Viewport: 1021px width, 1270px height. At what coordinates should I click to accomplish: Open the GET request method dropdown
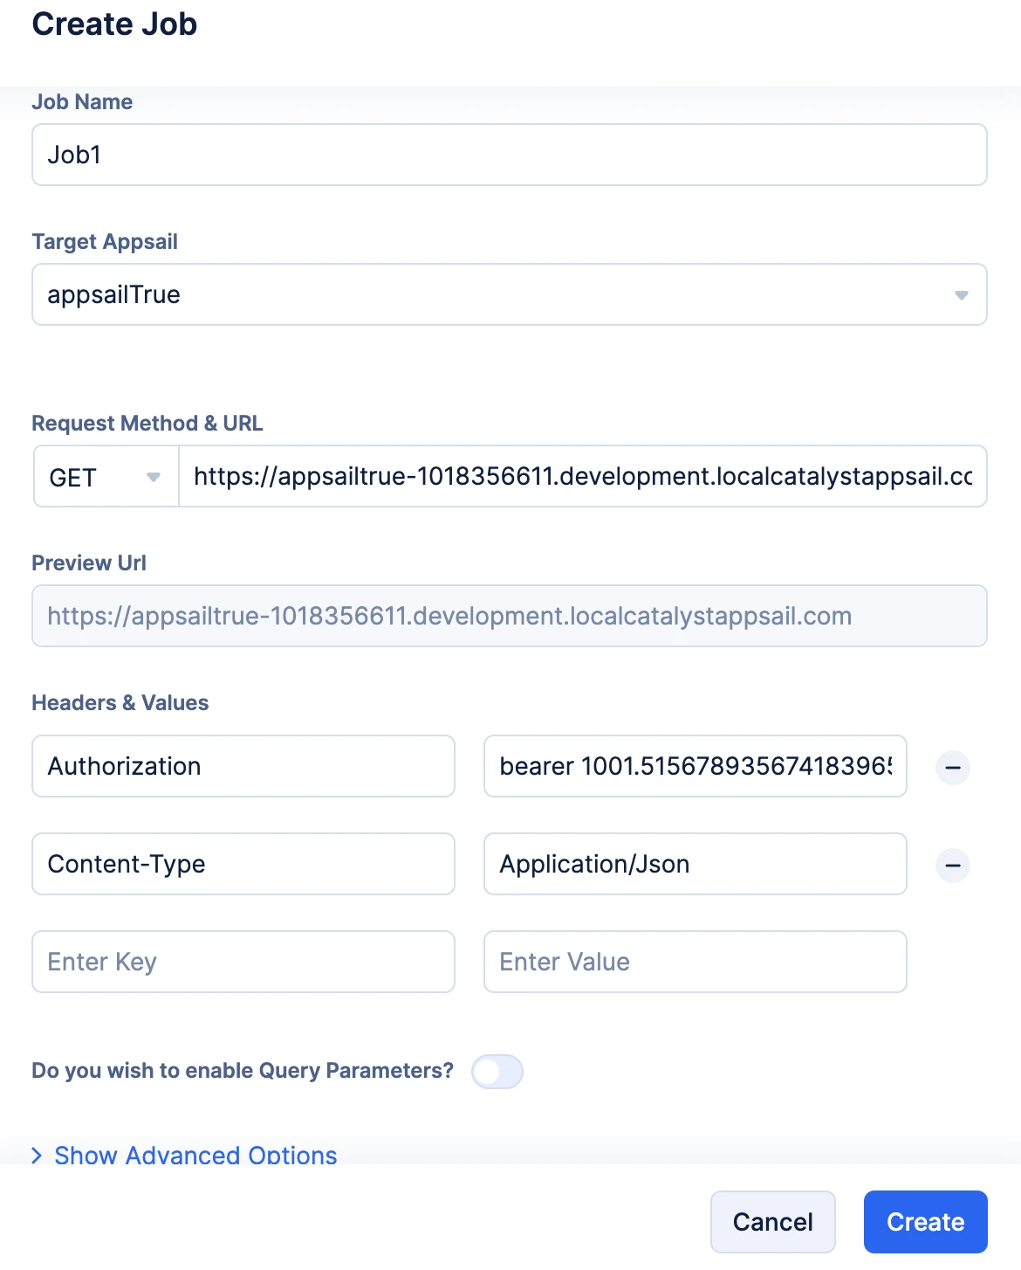pos(106,477)
